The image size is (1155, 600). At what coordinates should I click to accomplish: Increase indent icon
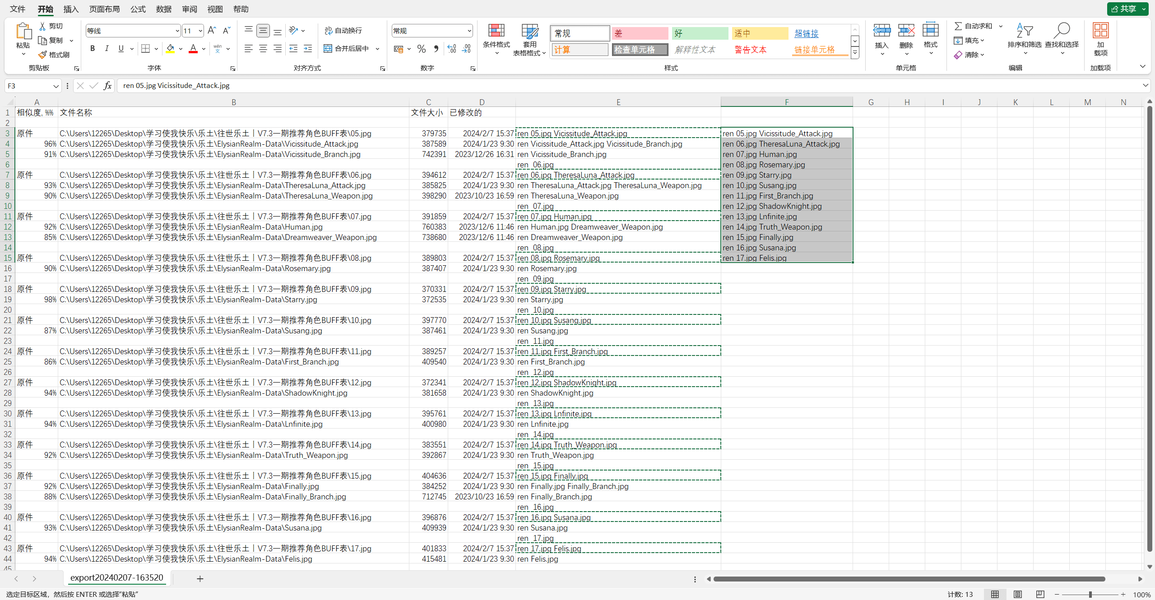(x=308, y=49)
